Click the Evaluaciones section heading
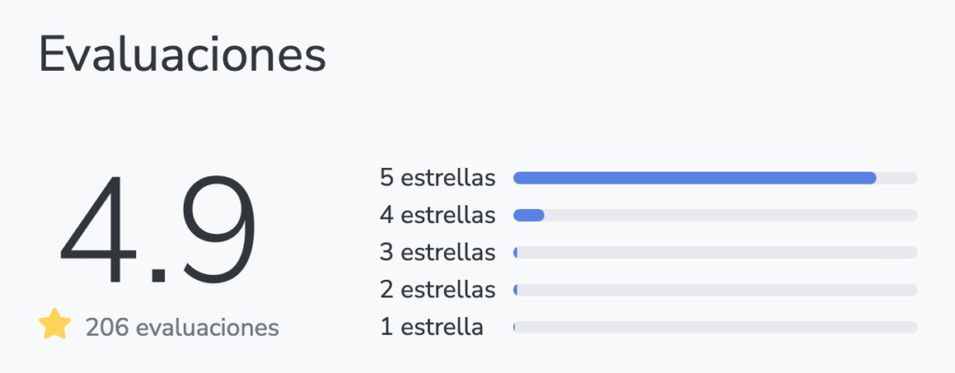Viewport: 955px width, 373px height. 182,56
